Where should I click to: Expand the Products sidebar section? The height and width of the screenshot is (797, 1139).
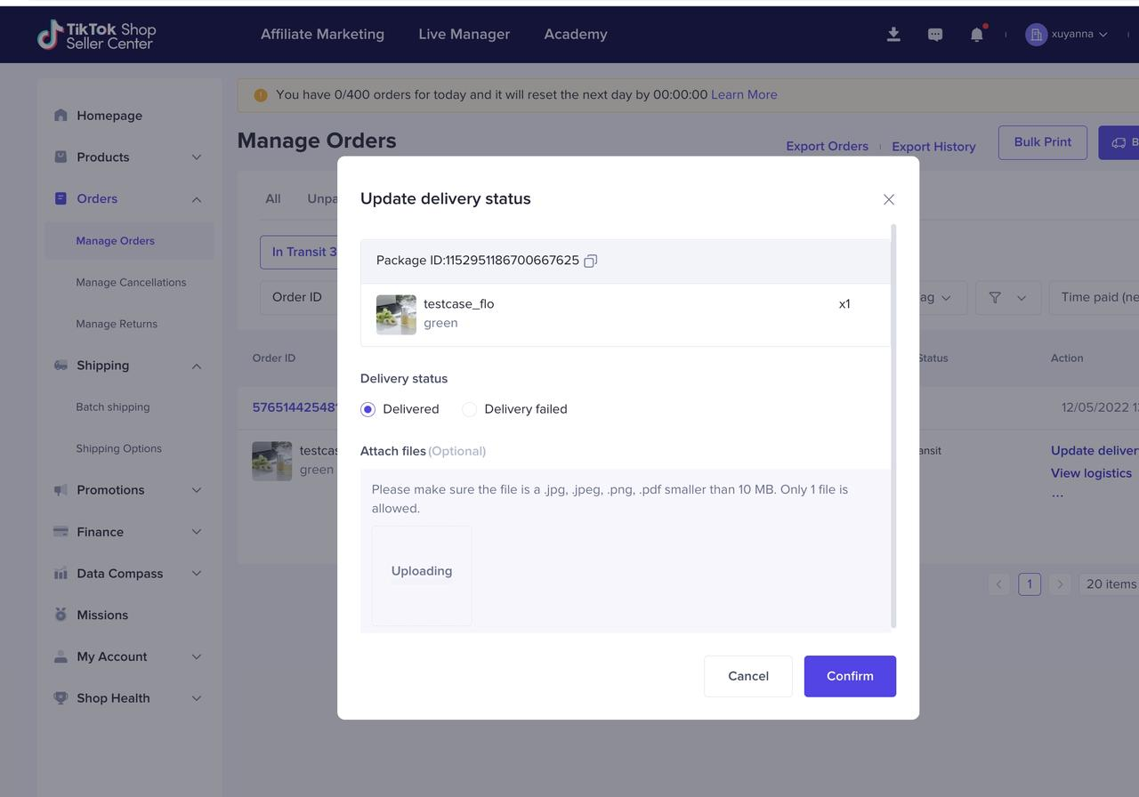click(196, 157)
